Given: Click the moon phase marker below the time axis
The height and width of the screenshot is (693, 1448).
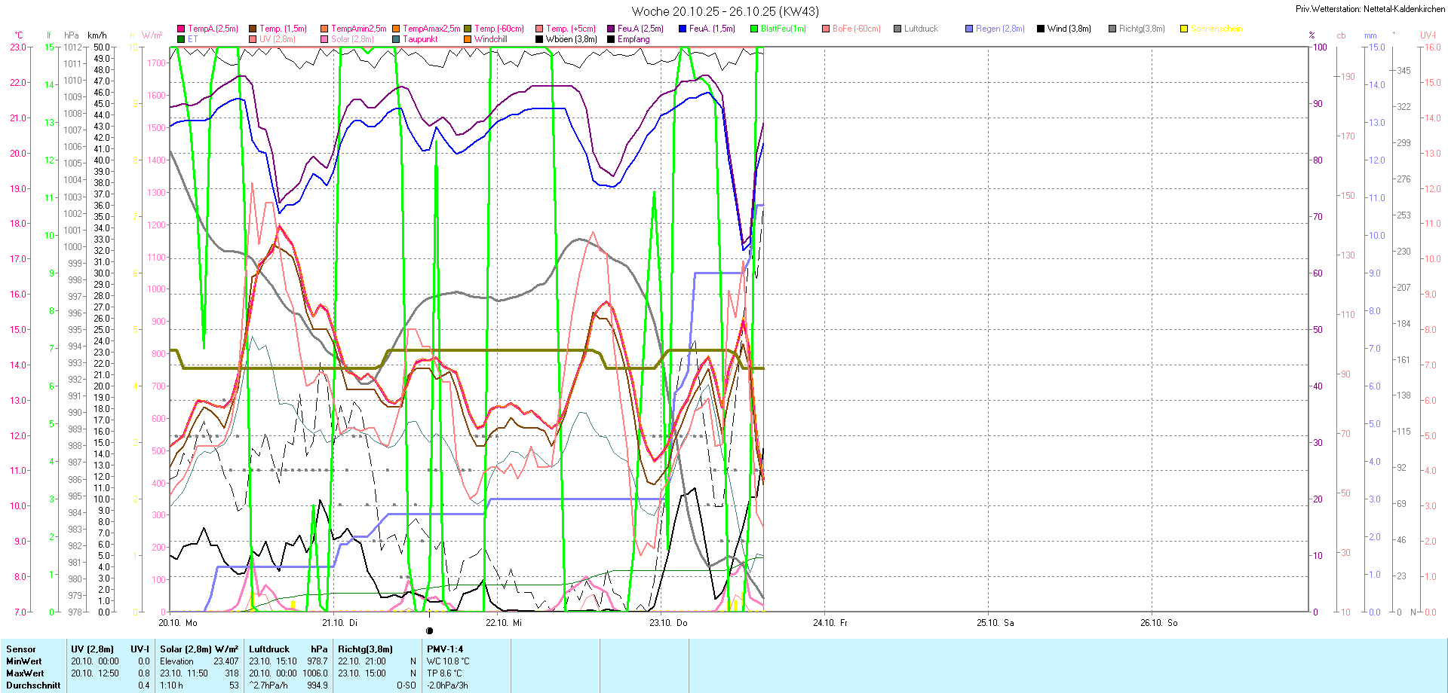Looking at the screenshot, I should point(430,631).
